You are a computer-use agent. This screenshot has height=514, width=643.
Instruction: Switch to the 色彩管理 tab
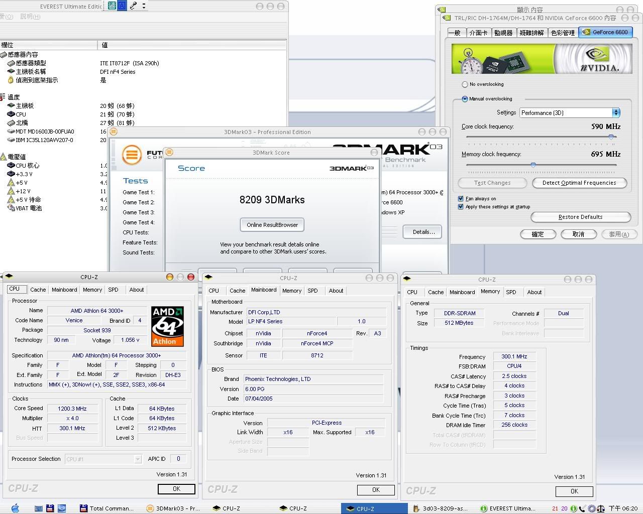563,33
